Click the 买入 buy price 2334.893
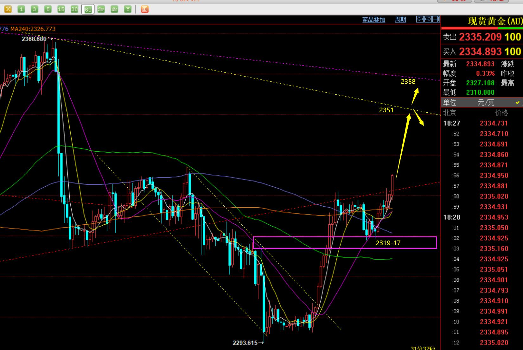 tap(481, 52)
